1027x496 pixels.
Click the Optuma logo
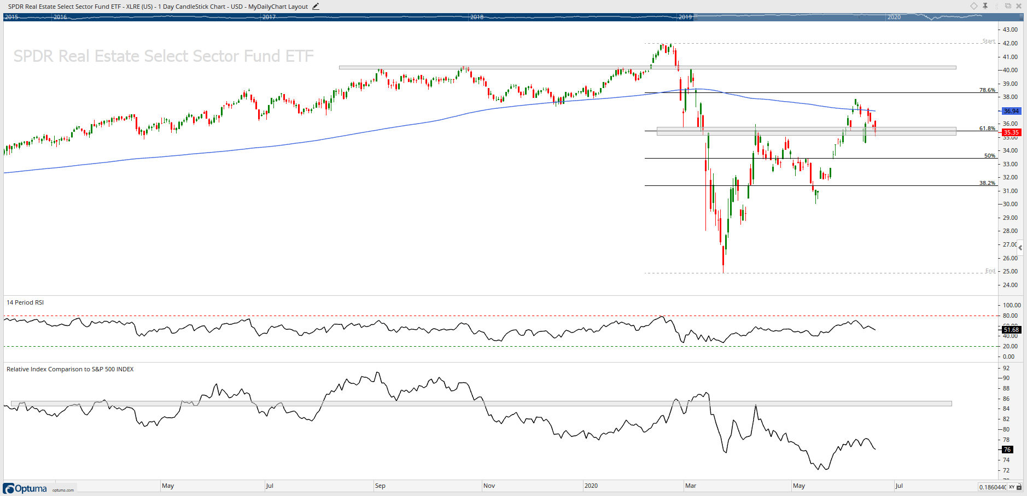(x=25, y=488)
